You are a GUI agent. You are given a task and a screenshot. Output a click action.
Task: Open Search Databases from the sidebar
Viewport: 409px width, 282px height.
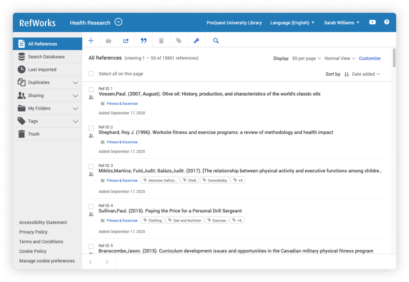[46, 57]
